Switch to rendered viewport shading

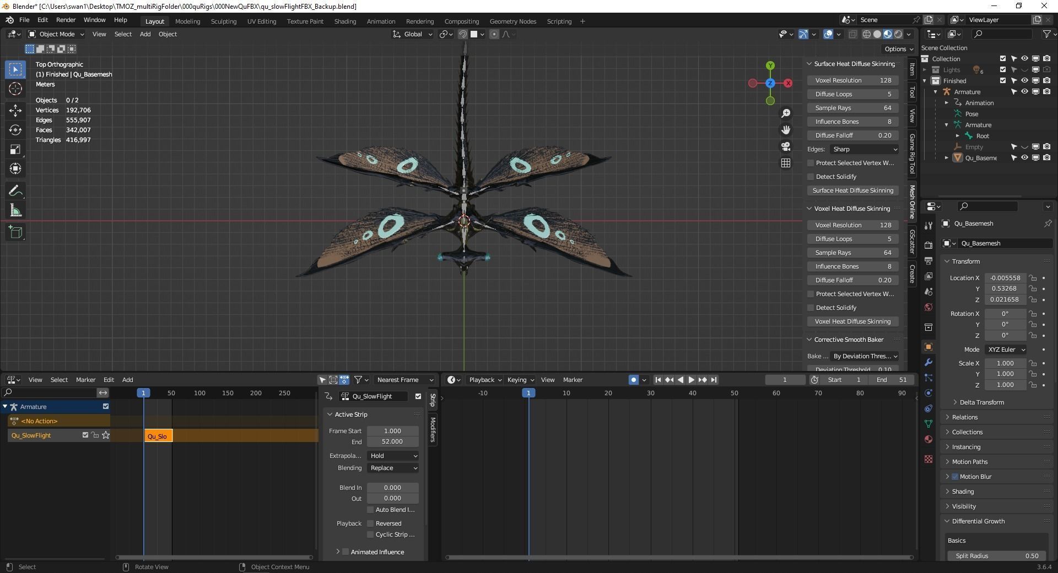[898, 34]
